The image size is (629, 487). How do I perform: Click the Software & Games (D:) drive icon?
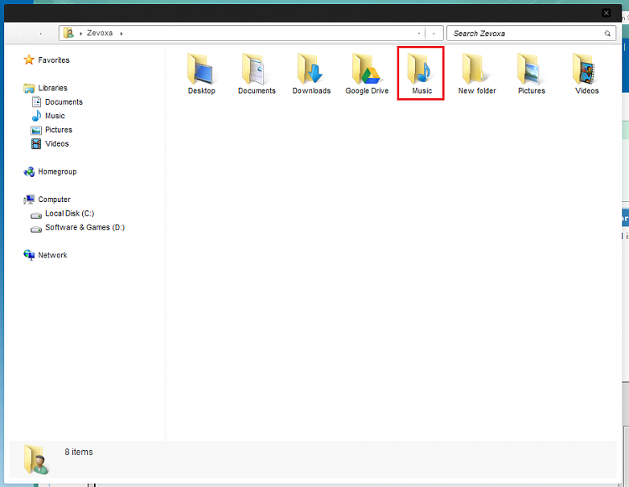[x=36, y=230]
